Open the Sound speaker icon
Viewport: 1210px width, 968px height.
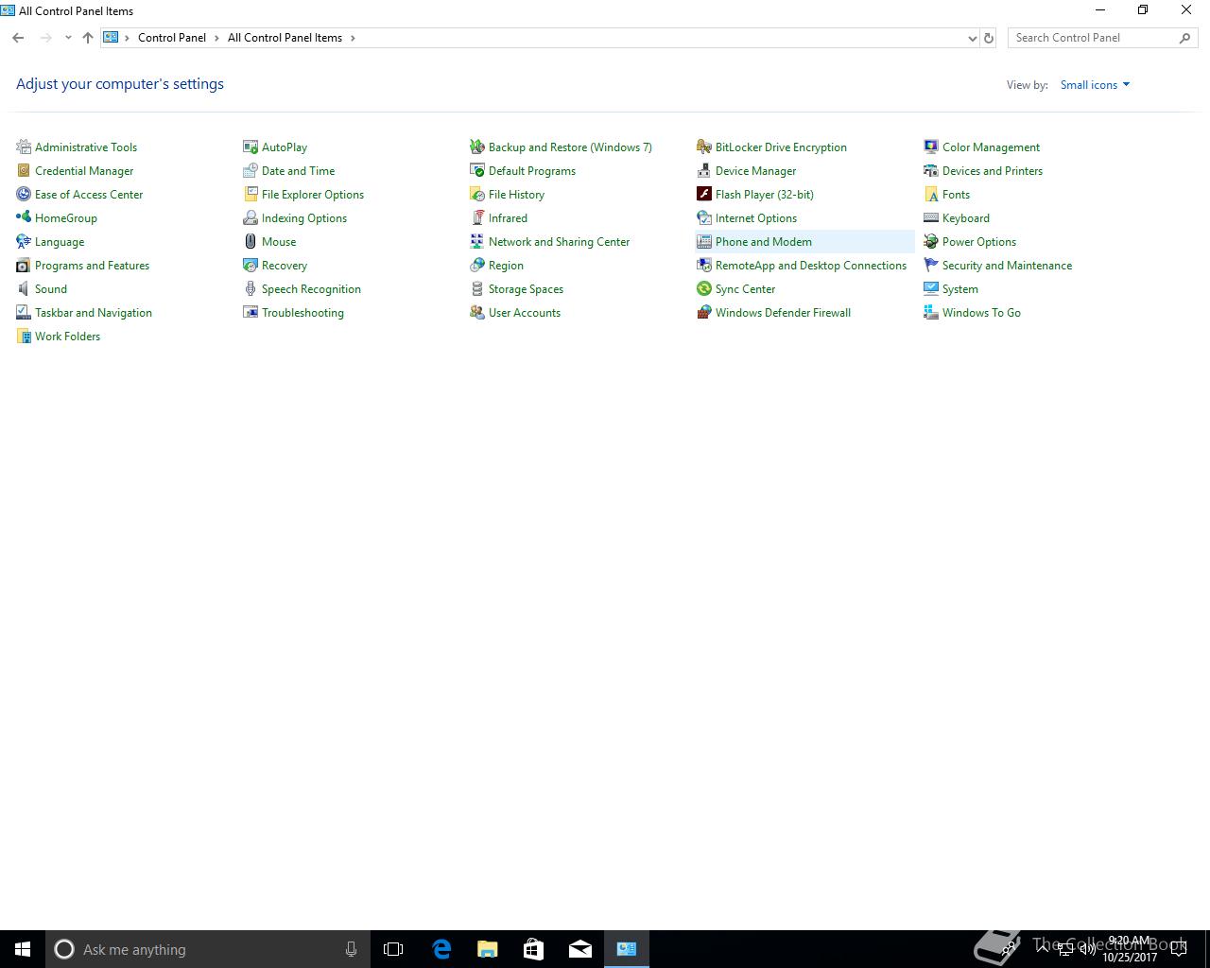point(24,288)
